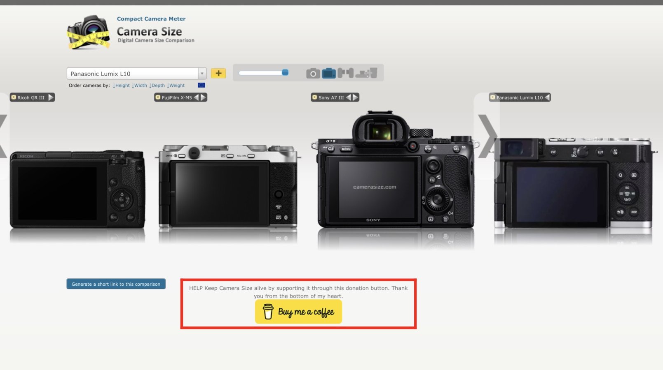Move FujiFilm X-M5 left with arrow
The image size is (663, 370).
197,97
